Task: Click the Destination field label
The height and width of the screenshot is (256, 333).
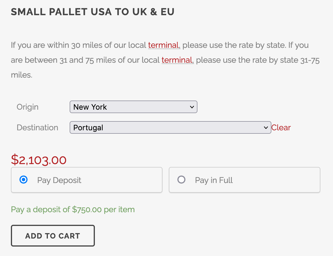Action: pyautogui.click(x=38, y=128)
